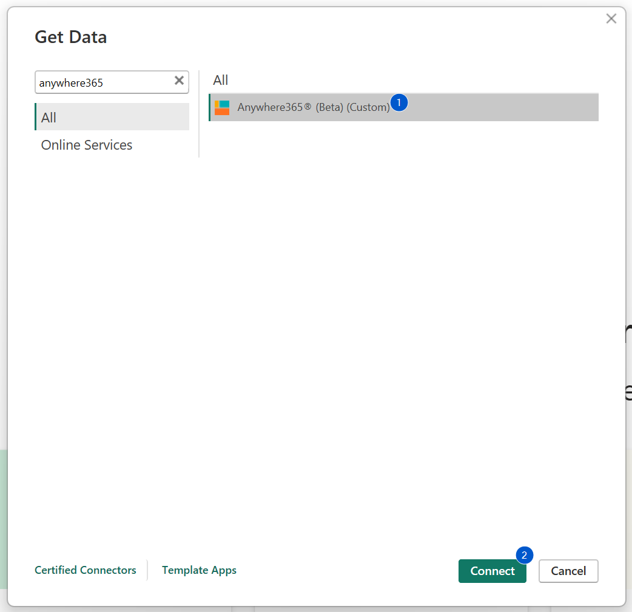Close the Get Data dialog
The height and width of the screenshot is (612, 632).
(611, 19)
